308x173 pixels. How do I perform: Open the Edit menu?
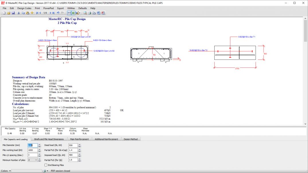pos(12,8)
